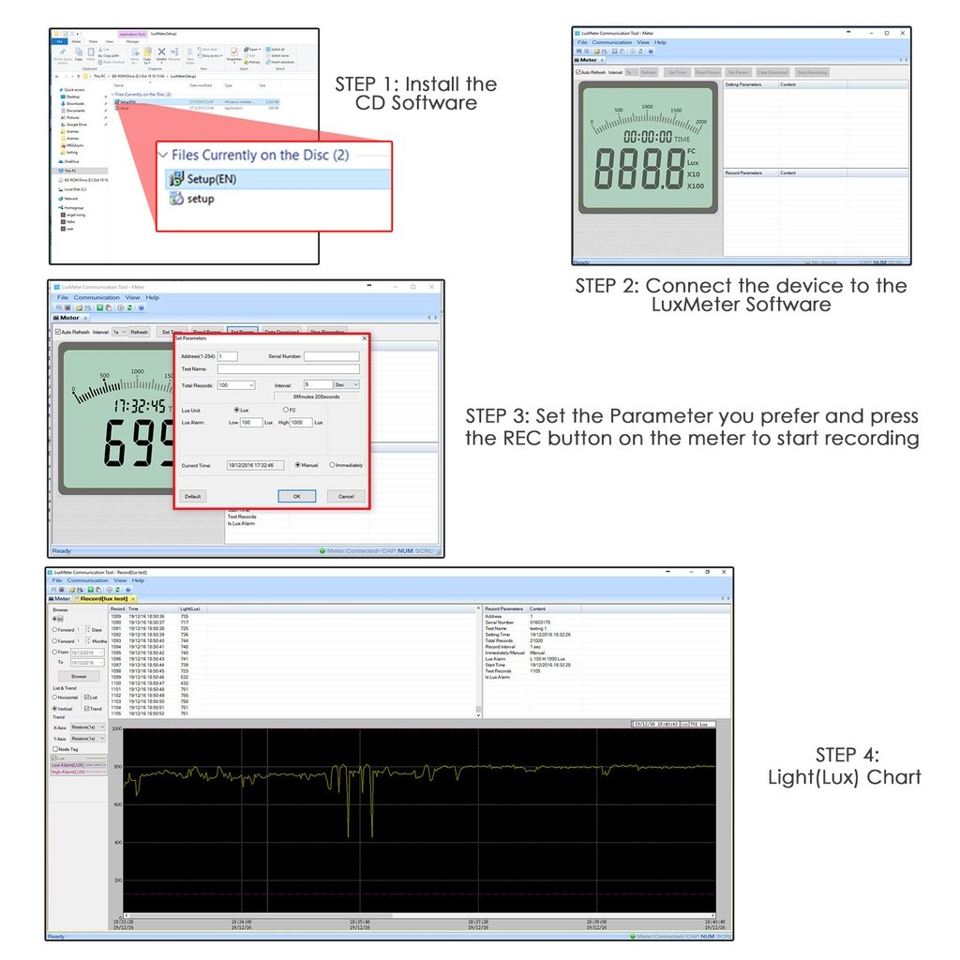
Task: Click the save disk icon in Step 4 toolbar
Action: click(x=81, y=590)
